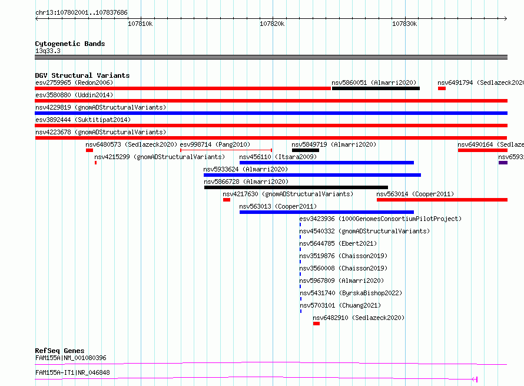524x386 pixels.
Task: Click nsv5644785 (Ebert2021) label
Action: point(338,243)
